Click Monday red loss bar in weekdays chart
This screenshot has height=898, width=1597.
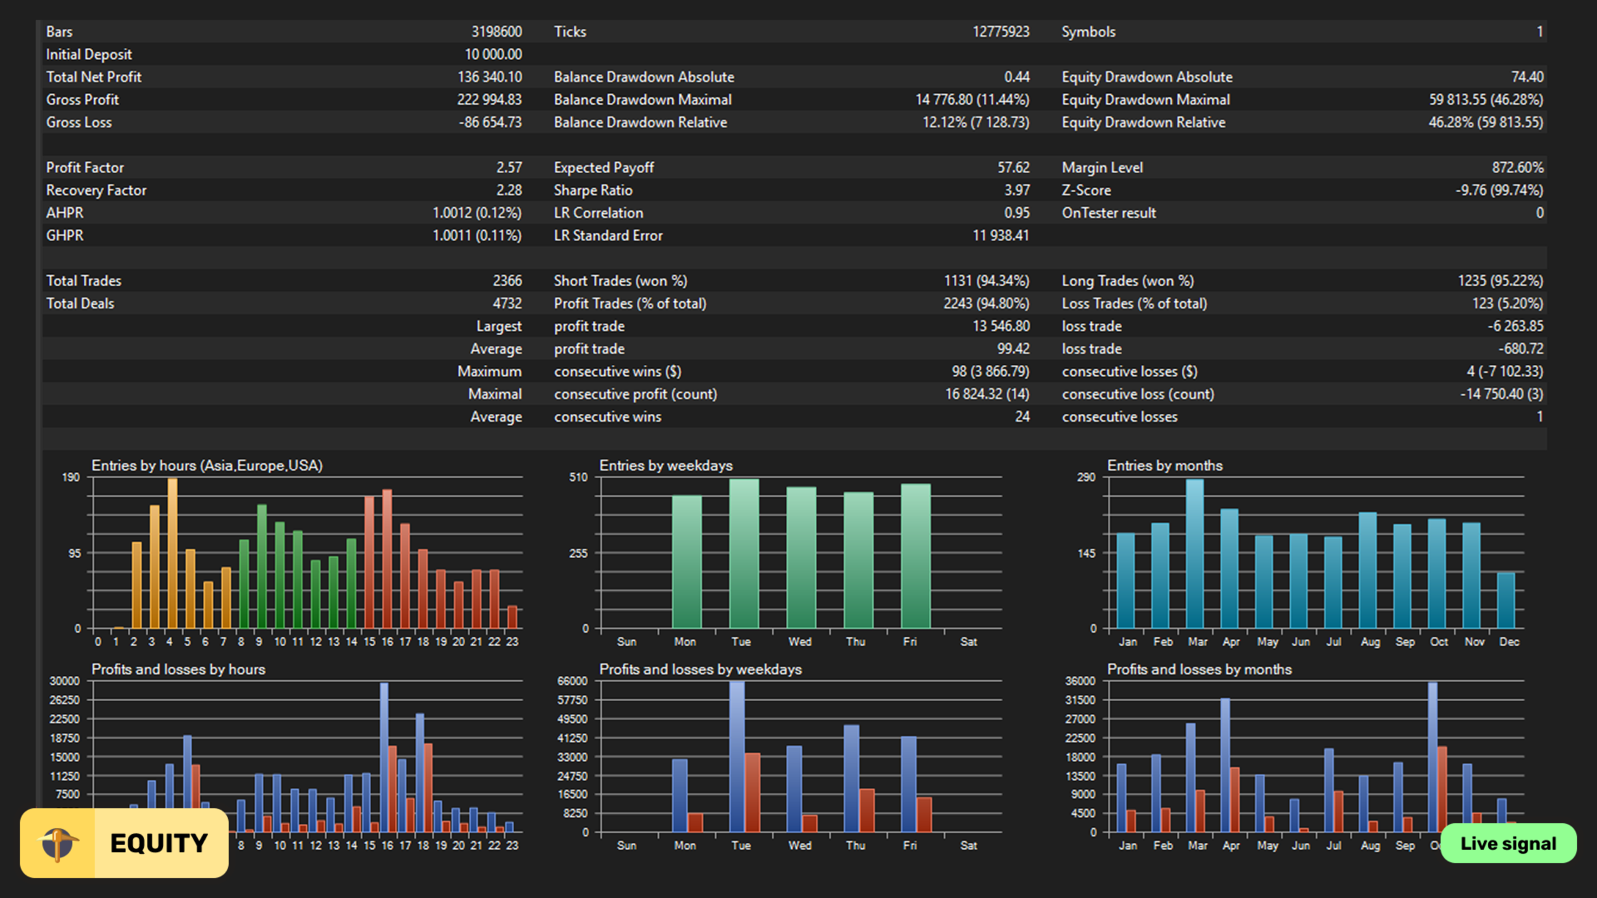coord(695,822)
